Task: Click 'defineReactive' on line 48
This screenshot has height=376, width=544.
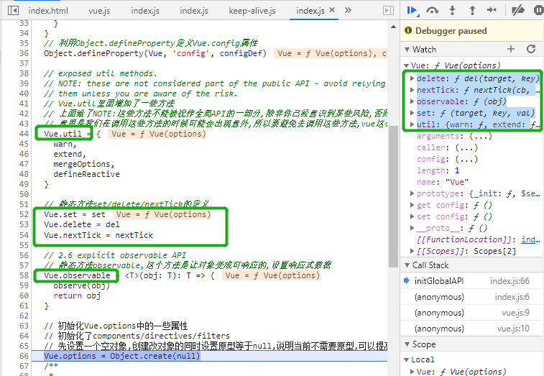Action: coord(86,174)
